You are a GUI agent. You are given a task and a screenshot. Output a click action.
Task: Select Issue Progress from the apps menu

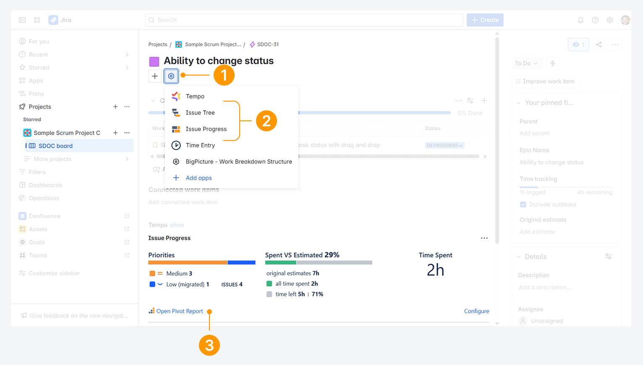tap(232, 129)
